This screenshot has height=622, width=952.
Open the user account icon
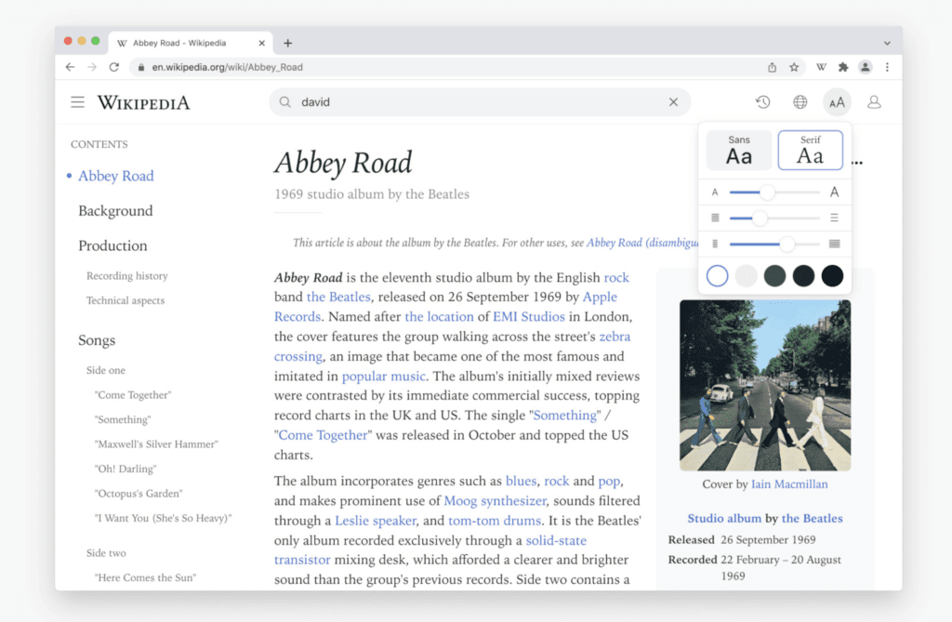874,102
